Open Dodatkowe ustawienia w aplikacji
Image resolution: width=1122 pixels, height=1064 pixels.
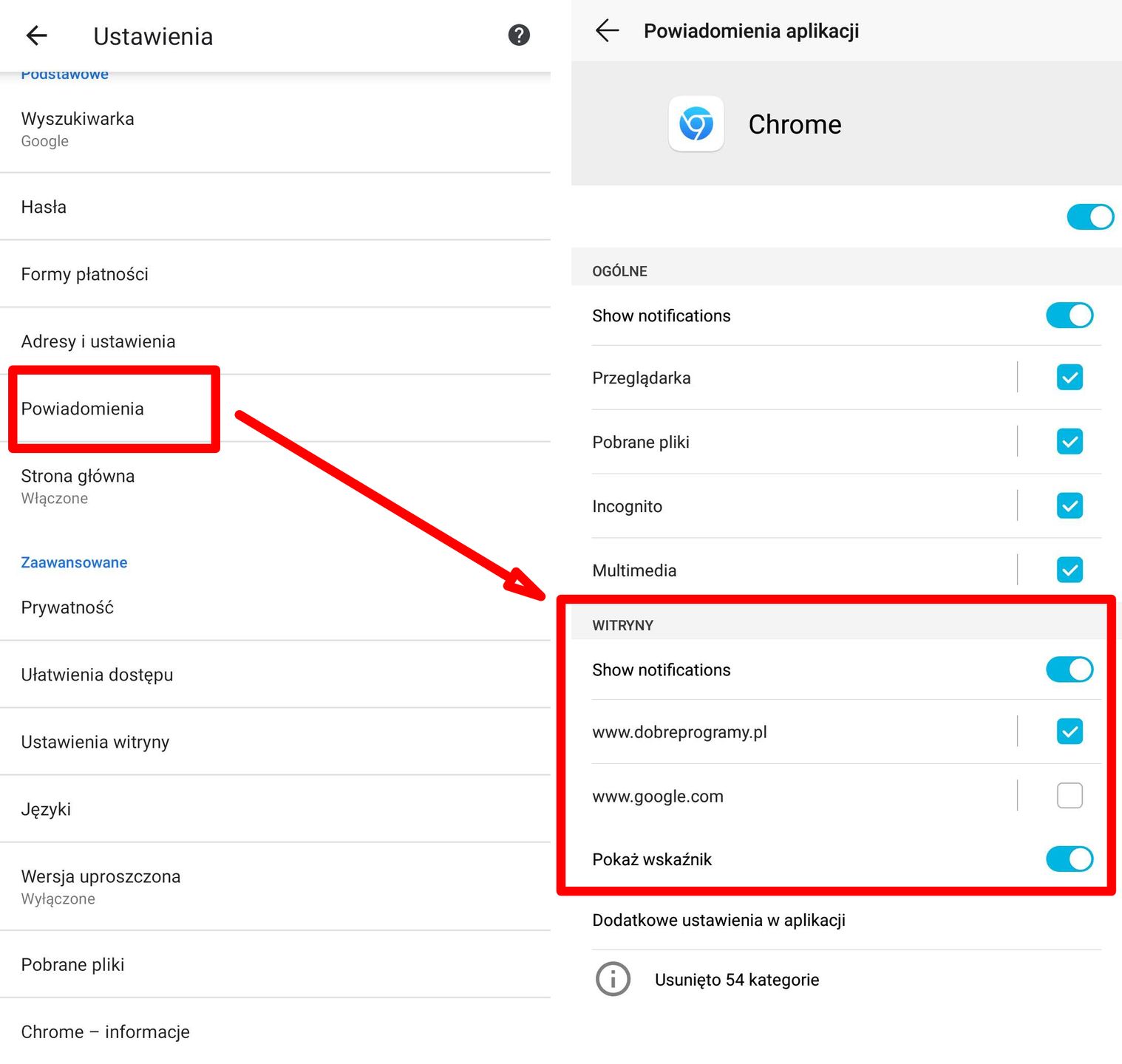(x=718, y=920)
